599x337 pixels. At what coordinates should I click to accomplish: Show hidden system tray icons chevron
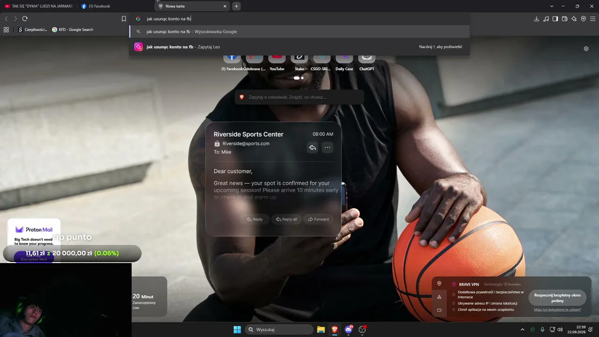[x=523, y=330]
